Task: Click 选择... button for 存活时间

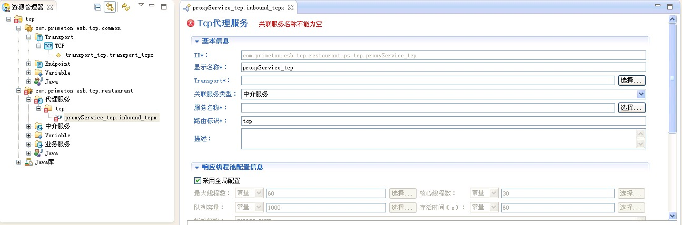Action: [631, 208]
